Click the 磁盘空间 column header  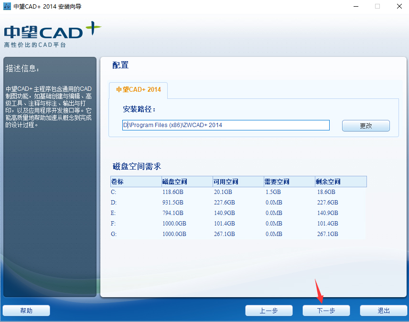(187, 182)
